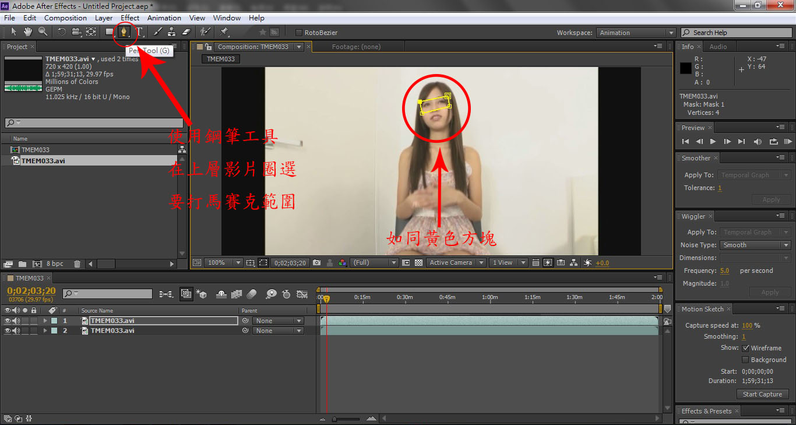Delete selected project item with trash icon
The width and height of the screenshot is (796, 425).
pos(78,264)
